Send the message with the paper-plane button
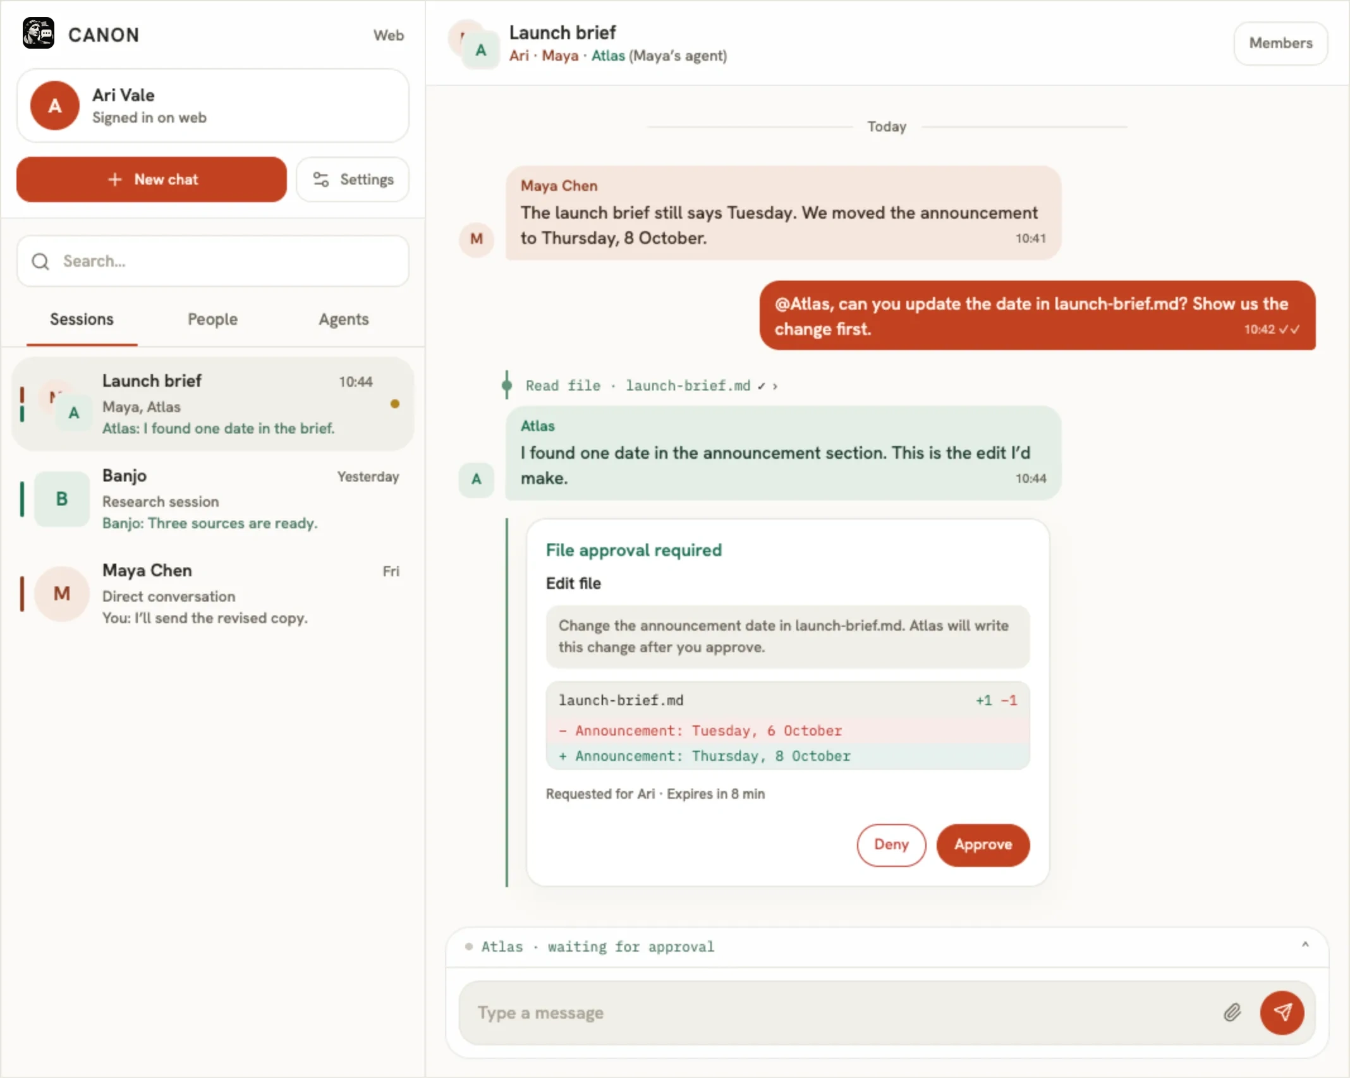Image resolution: width=1350 pixels, height=1078 pixels. coord(1282,1012)
